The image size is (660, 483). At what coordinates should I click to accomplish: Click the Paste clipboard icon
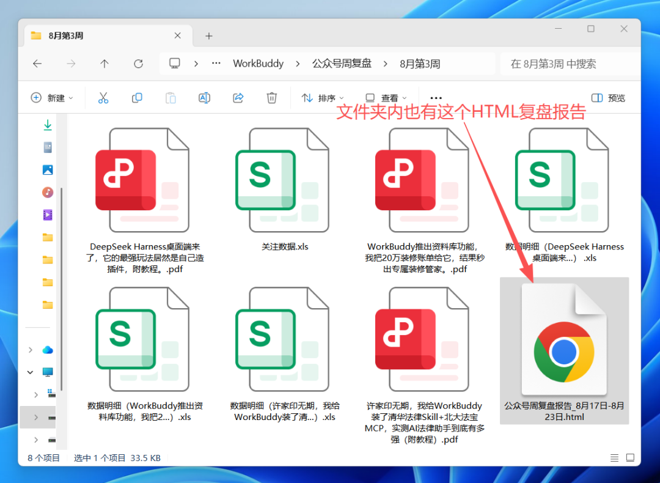pos(170,98)
